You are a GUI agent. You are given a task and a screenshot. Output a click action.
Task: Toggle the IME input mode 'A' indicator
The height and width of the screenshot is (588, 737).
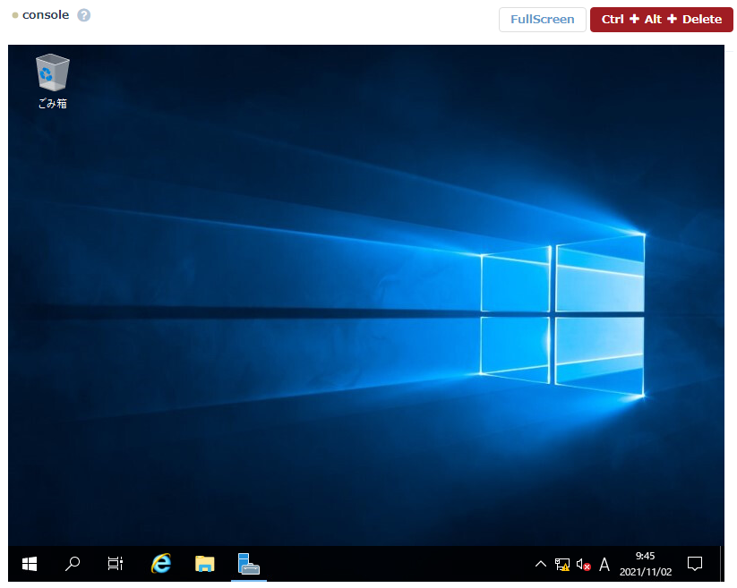604,564
